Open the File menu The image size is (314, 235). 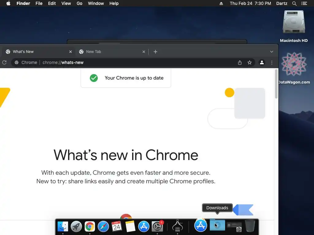point(39,3)
